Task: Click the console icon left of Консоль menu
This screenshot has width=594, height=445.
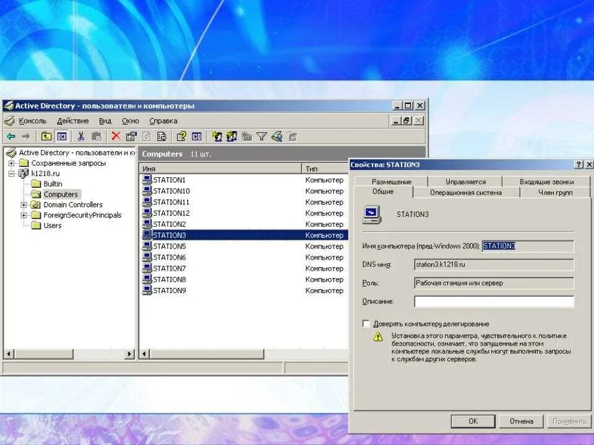Action: pyautogui.click(x=9, y=121)
